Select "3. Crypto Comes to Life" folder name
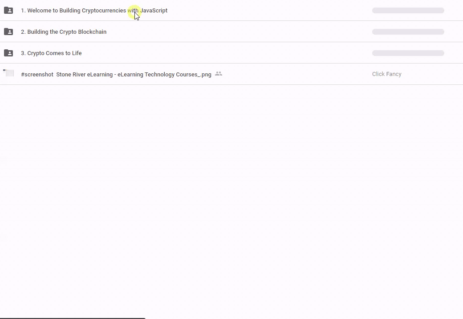This screenshot has width=463, height=319. point(51,53)
